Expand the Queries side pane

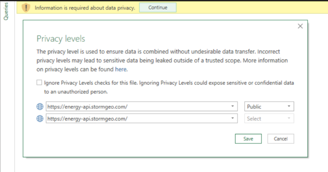click(x=6, y=11)
